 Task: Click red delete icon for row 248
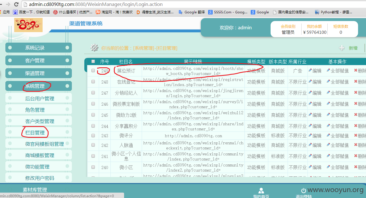coord(355,81)
